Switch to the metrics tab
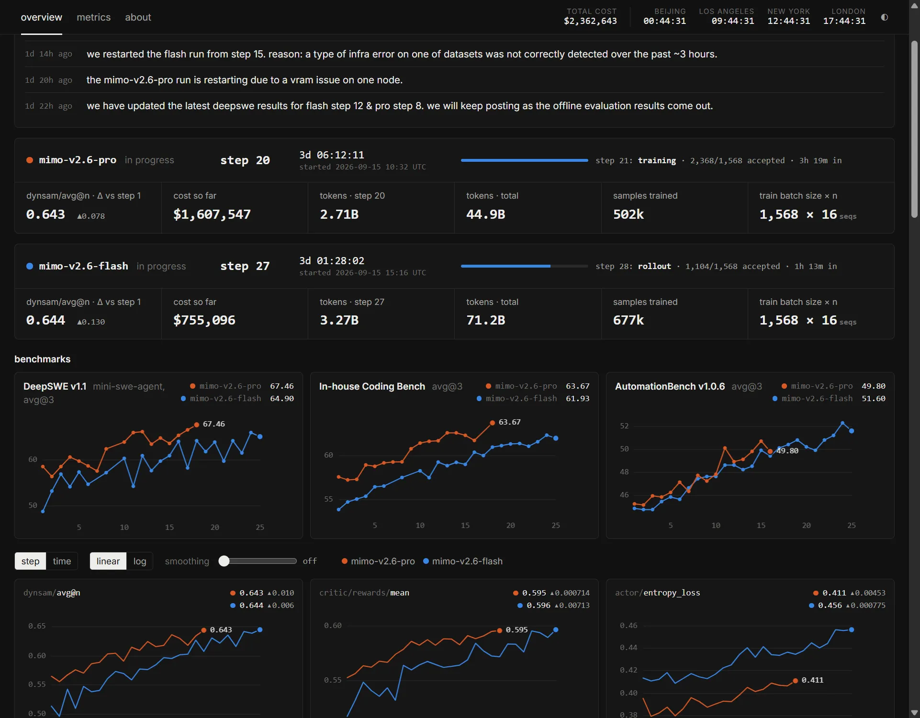Screen dimensions: 920x718 [94, 17]
